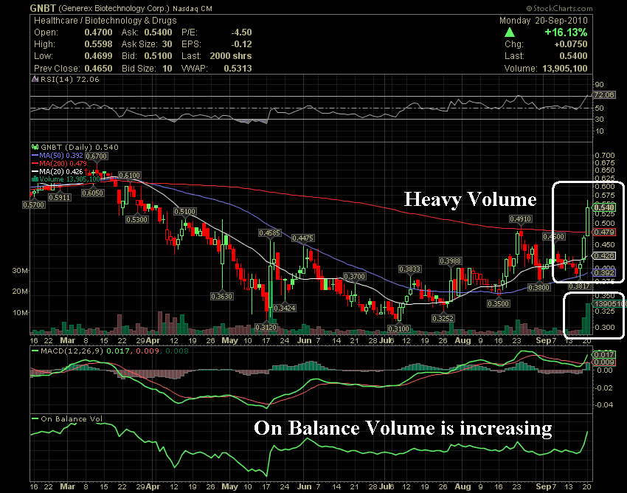
Task: Click the EPS value -0.12
Action: pos(241,44)
